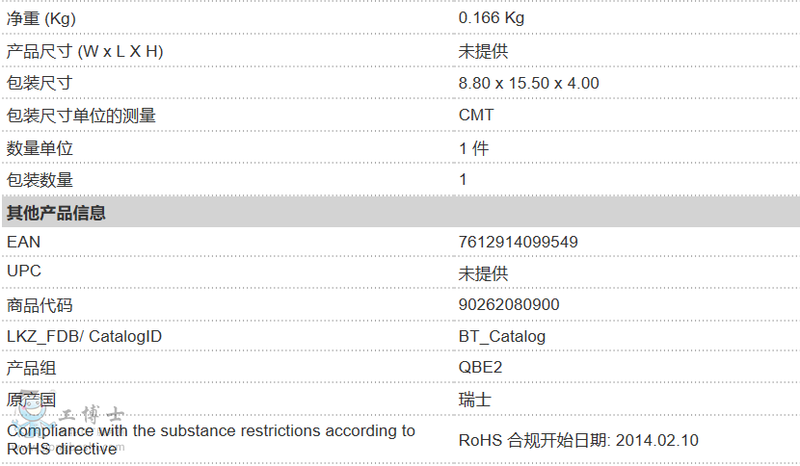800x466 pixels.
Task: Click the 产品尺寸 (W x L X H) label
Action: point(85,51)
